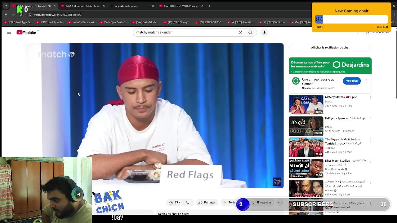
Task: Run search with magnifier button
Action: tap(250, 32)
